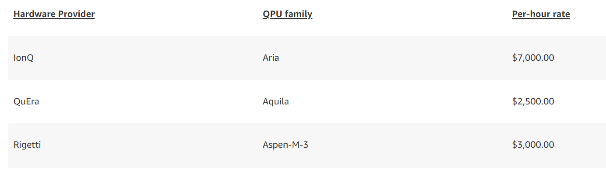Viewport: 606px width, 170px height.
Task: Click the Hardware Provider column header
Action: click(x=54, y=14)
